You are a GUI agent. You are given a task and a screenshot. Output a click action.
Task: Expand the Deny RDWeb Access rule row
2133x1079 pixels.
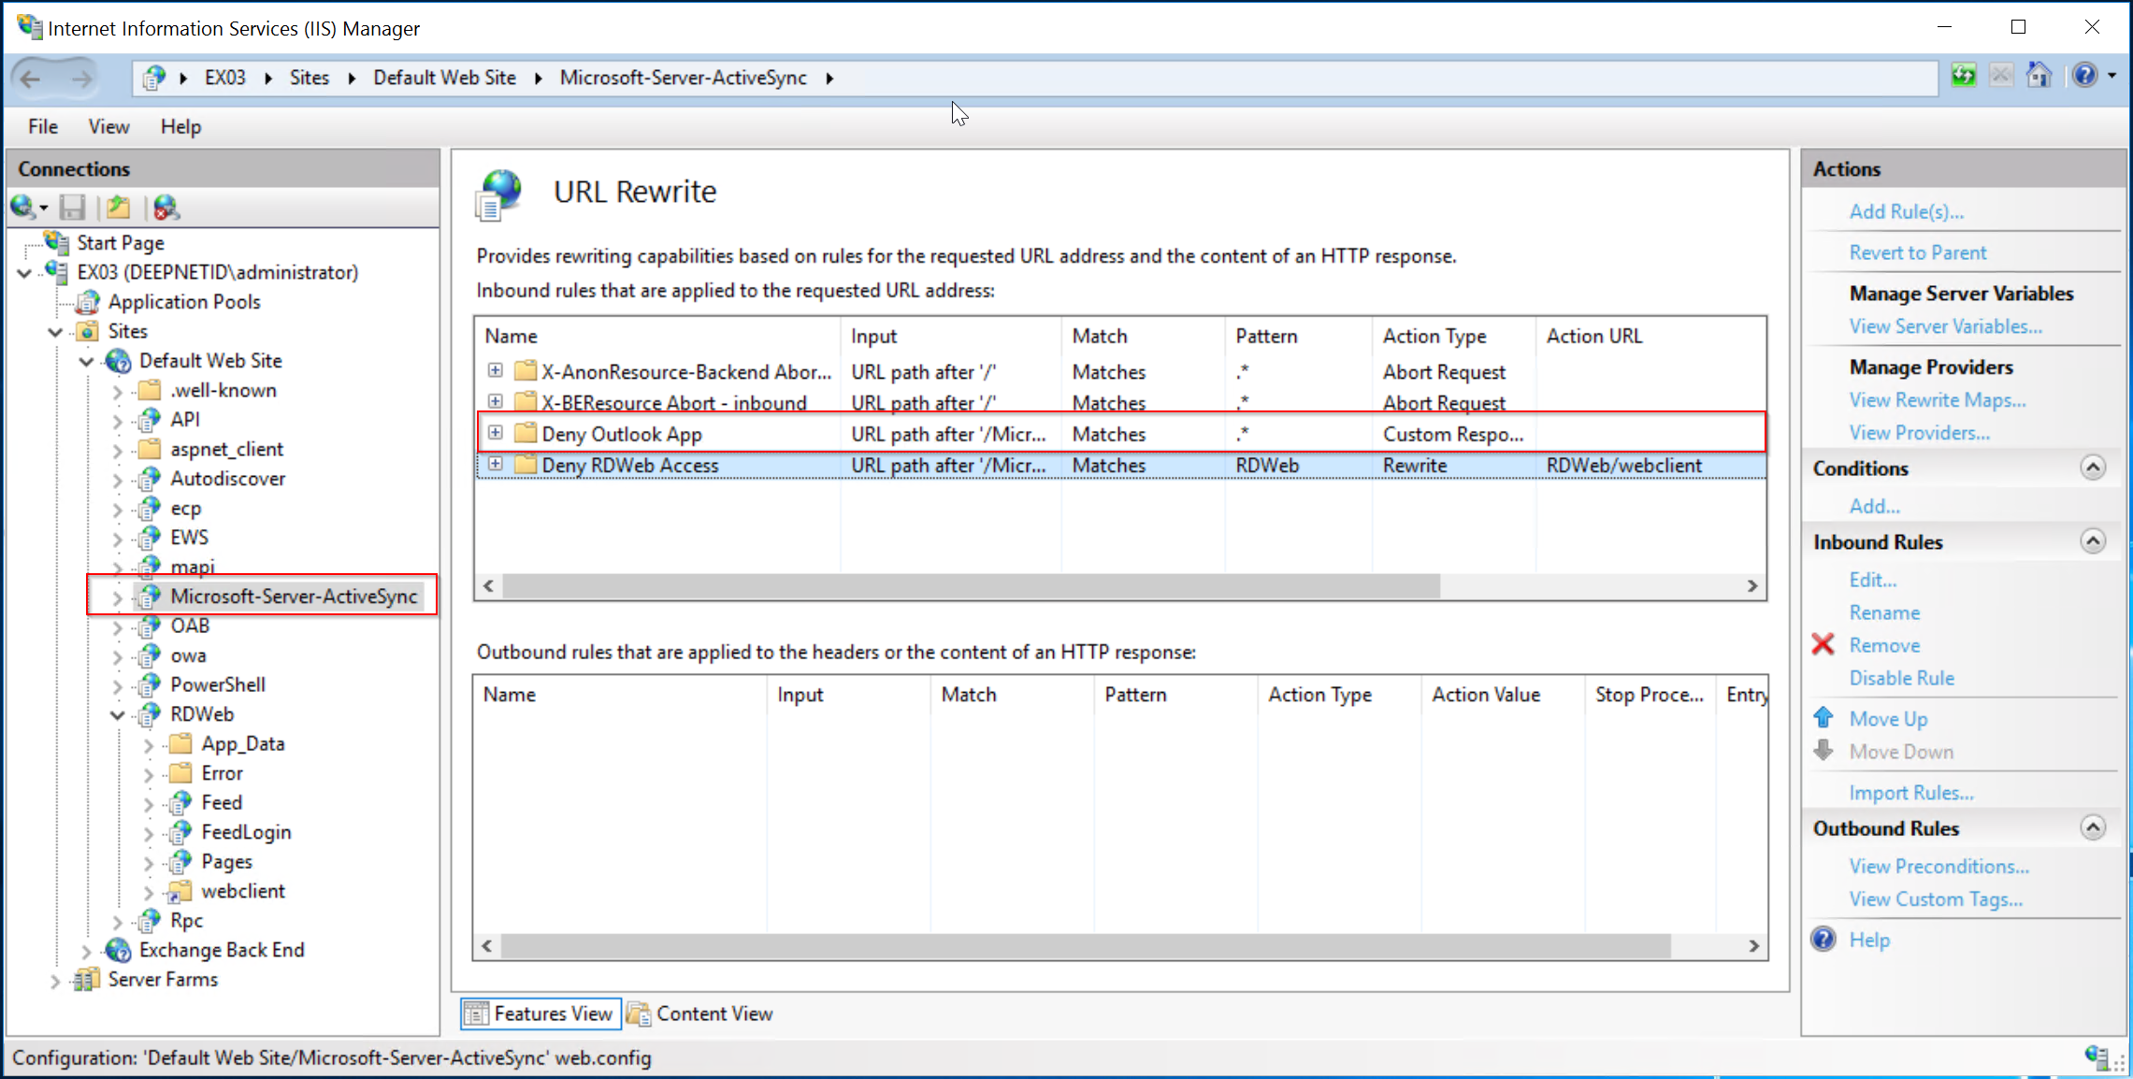[x=496, y=464]
